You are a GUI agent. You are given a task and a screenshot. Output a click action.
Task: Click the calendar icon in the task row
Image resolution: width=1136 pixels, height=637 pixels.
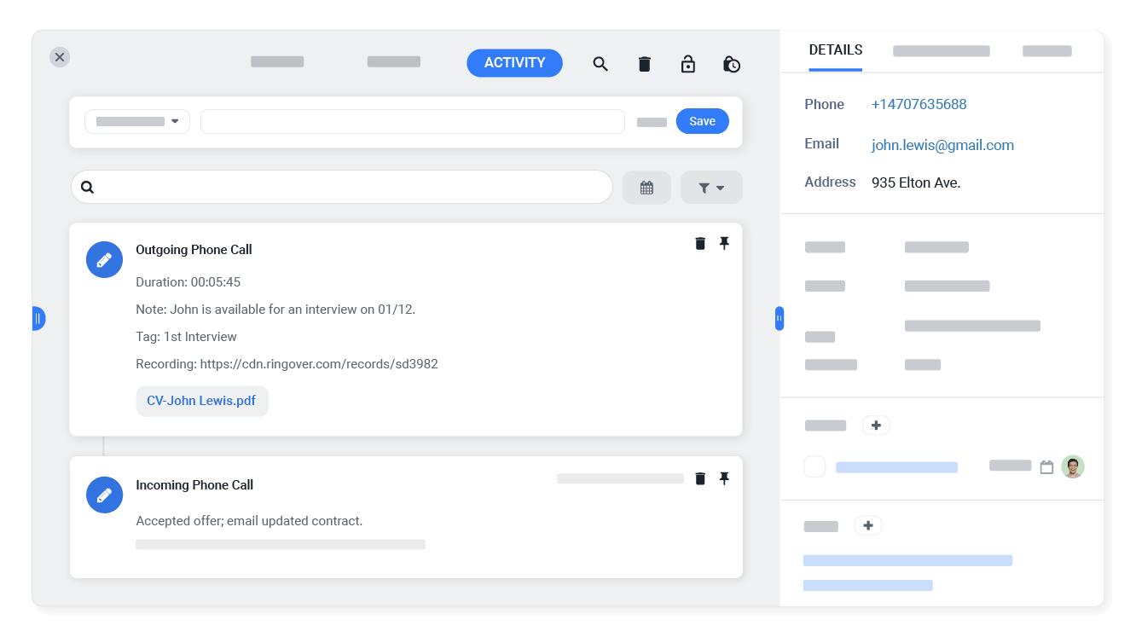(1047, 466)
